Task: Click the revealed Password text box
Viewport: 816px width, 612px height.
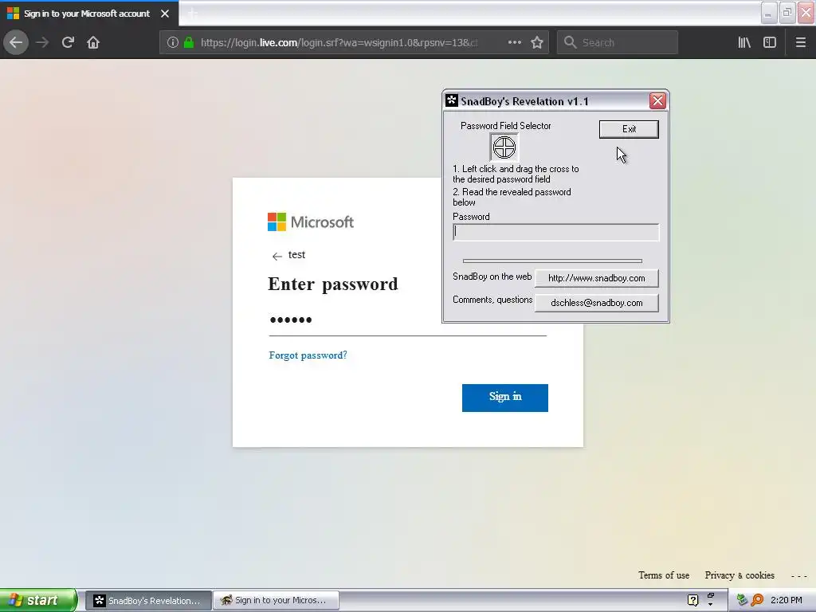Action: [x=555, y=232]
